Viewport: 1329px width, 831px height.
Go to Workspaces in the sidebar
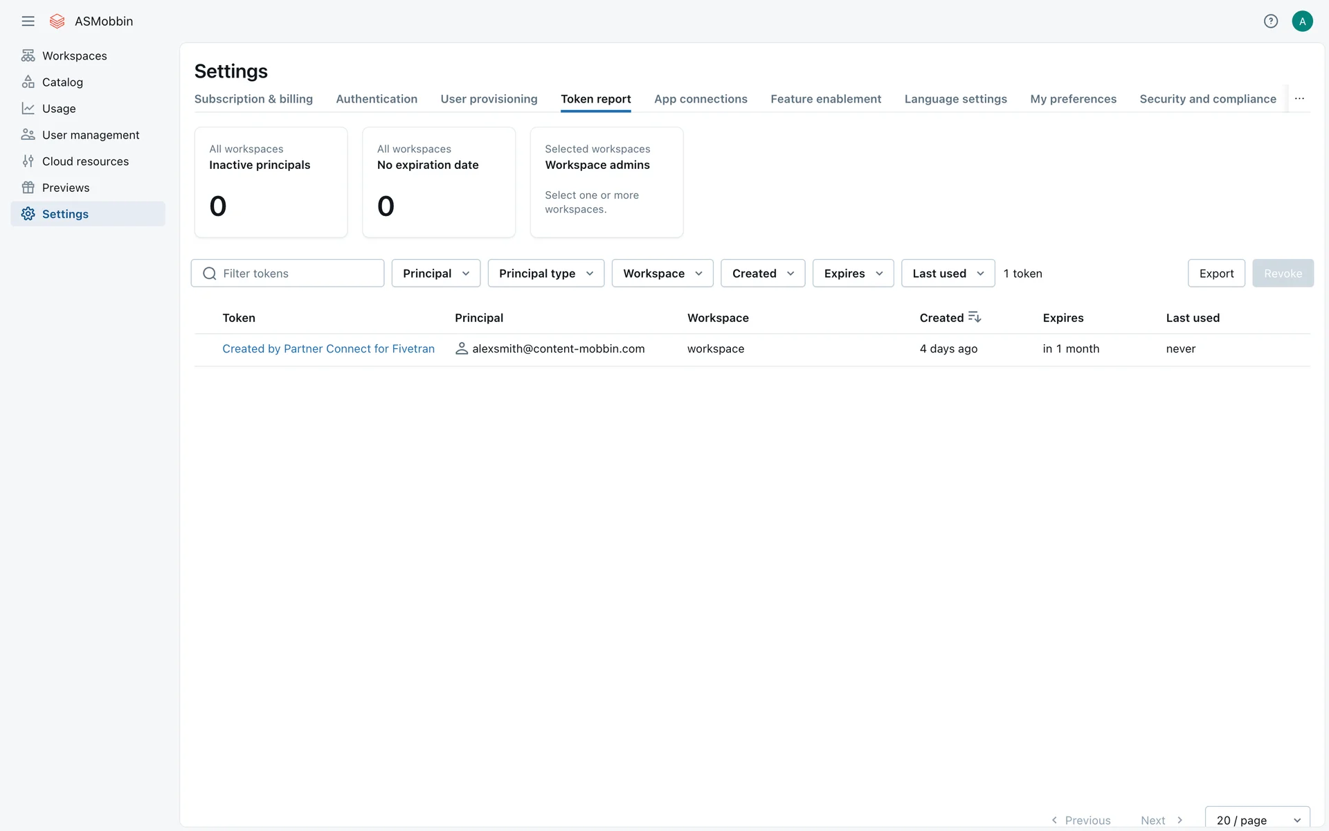click(x=74, y=55)
